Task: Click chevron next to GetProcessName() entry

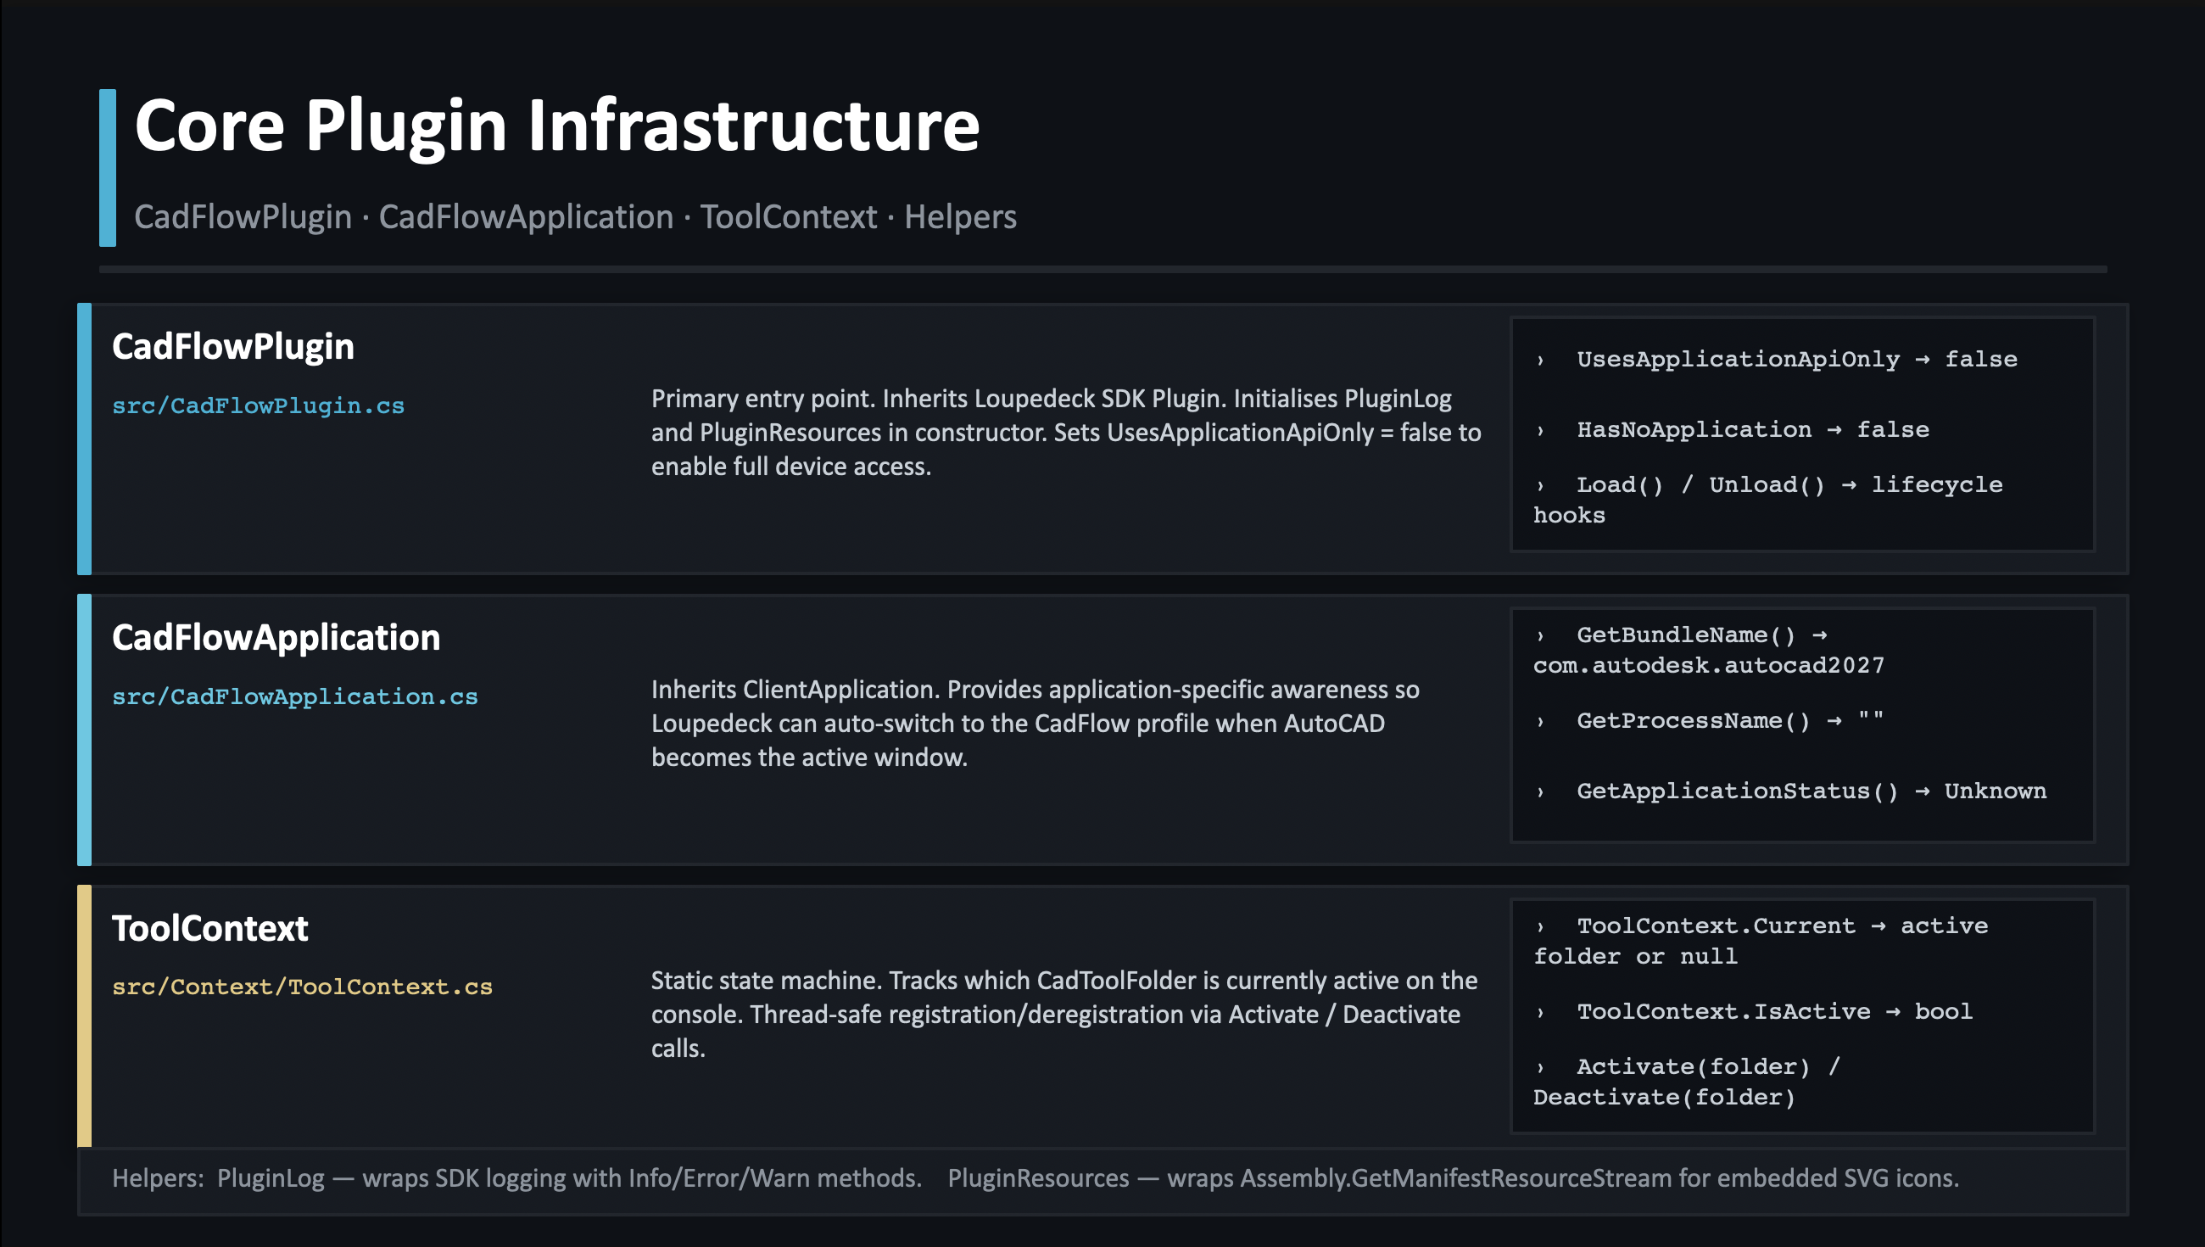Action: (1540, 721)
